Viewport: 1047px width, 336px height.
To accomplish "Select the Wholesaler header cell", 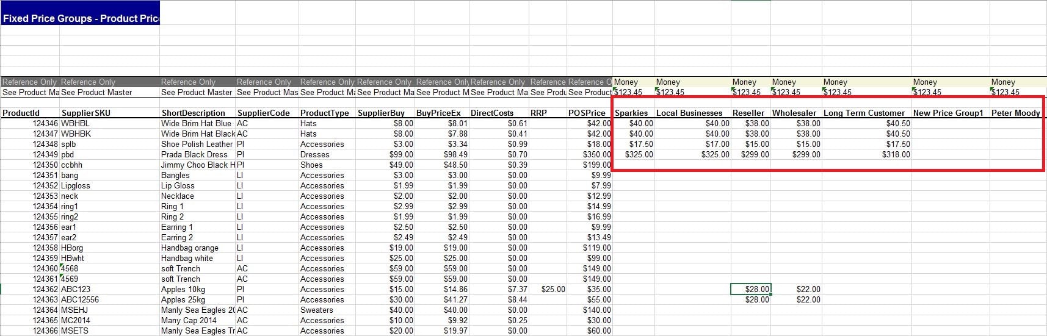I will tap(796, 113).
